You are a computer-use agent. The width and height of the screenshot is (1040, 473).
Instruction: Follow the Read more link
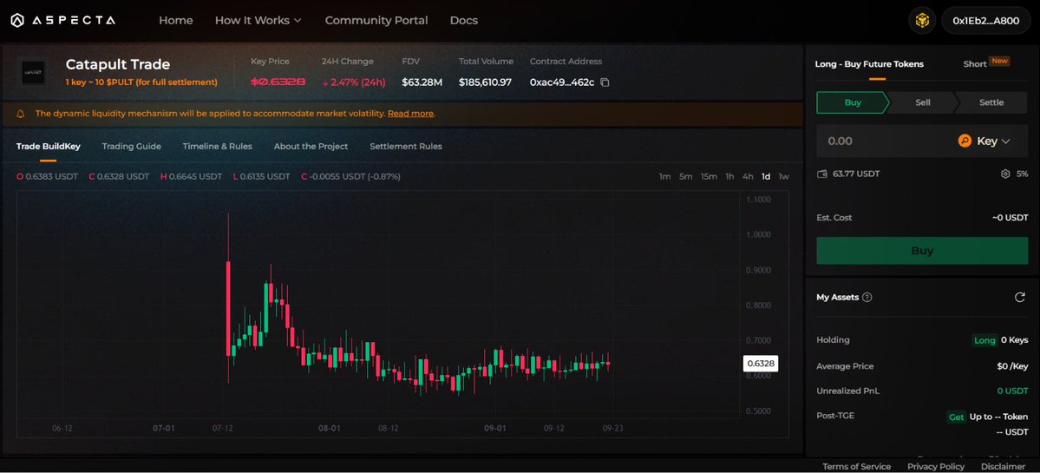click(x=410, y=114)
